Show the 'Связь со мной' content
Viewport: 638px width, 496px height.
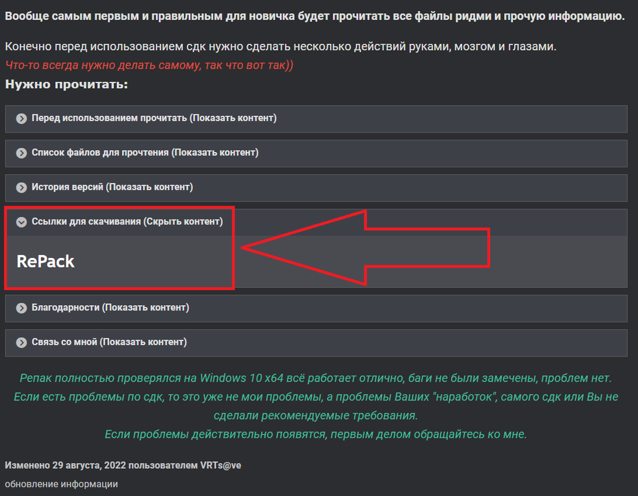click(316, 343)
